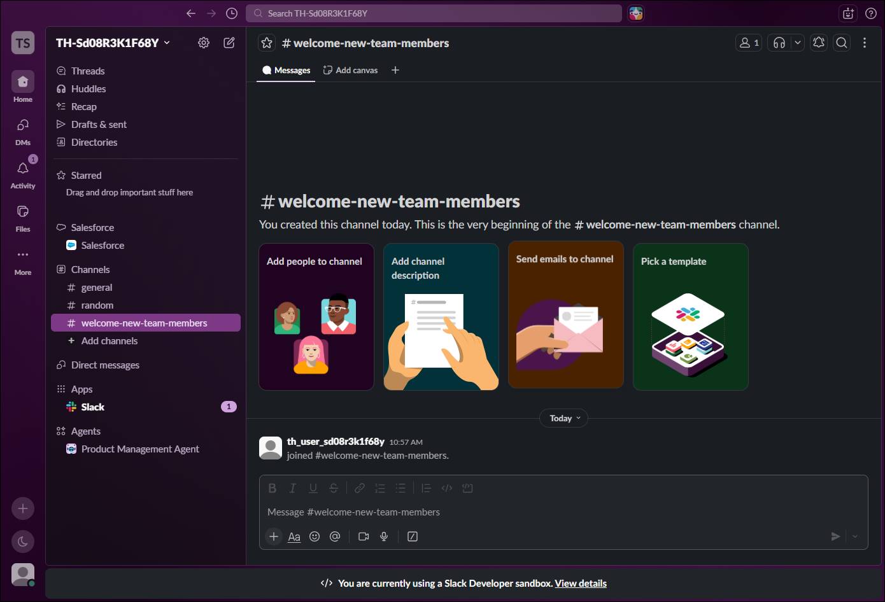Go forward in navigation history
The width and height of the screenshot is (885, 602).
(211, 13)
